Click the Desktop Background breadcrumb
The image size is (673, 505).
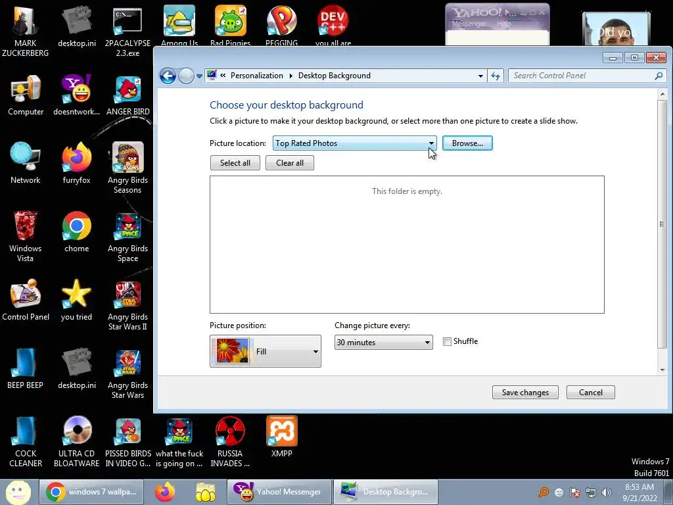coord(335,76)
